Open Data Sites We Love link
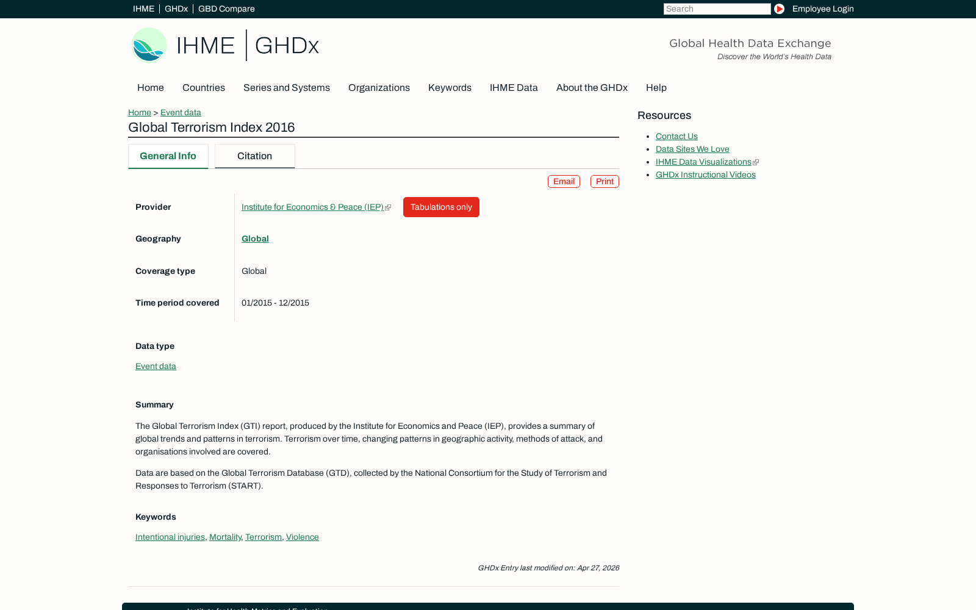Screen dimensions: 976x610 (x=692, y=149)
